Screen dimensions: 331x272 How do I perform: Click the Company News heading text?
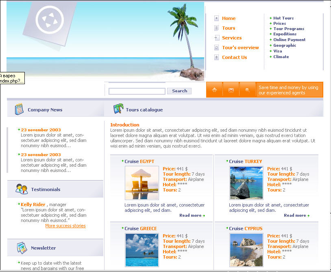tap(45, 110)
